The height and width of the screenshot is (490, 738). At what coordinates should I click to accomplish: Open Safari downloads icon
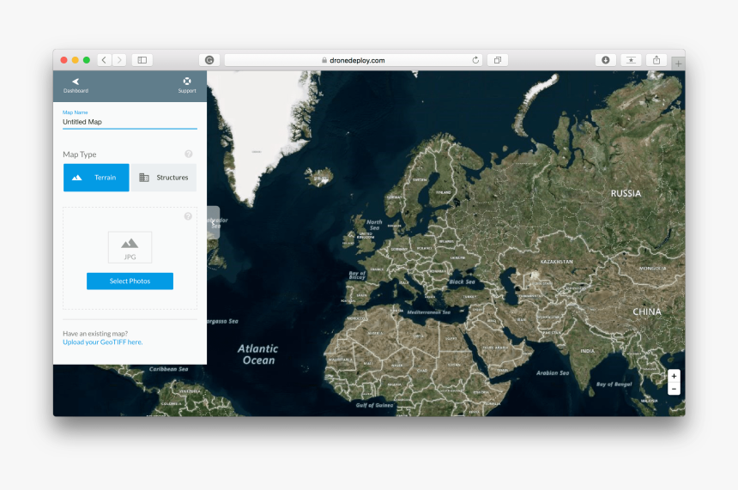click(606, 60)
